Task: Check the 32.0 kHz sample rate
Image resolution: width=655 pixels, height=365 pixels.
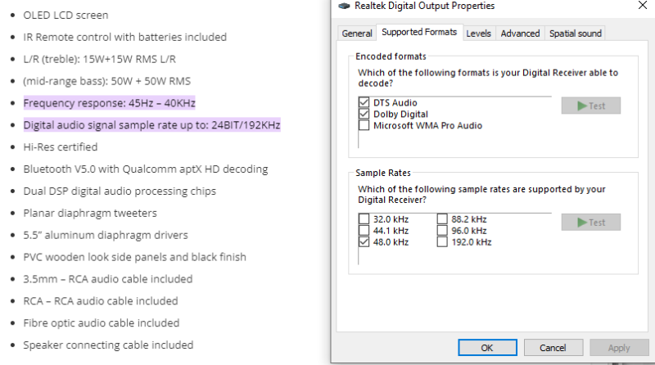Action: [x=364, y=219]
